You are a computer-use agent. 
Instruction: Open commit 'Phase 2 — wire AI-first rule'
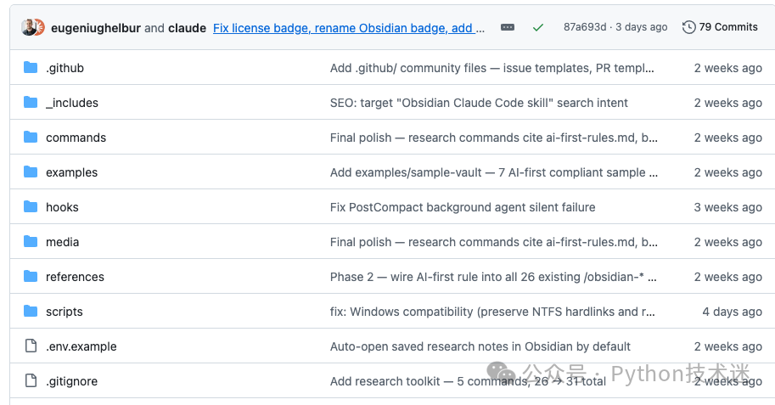(x=493, y=277)
